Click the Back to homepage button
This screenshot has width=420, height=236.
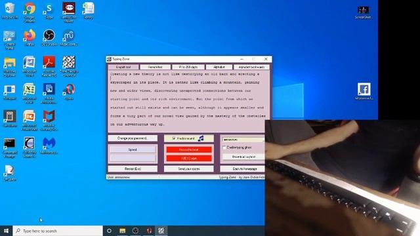(x=243, y=169)
